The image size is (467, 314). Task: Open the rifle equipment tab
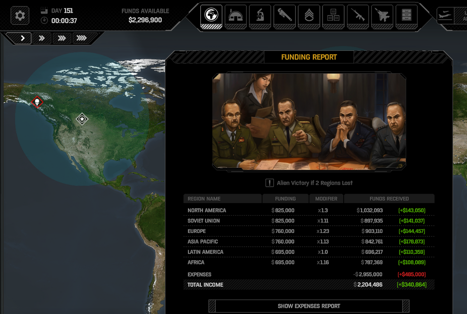[358, 16]
